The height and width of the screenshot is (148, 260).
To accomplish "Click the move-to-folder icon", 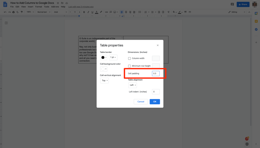I will tap(62, 3).
